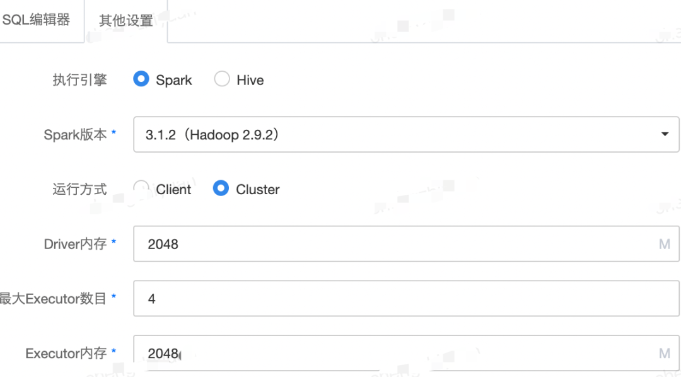Switch to the SQL编辑器 tab
Image resolution: width=681 pixels, height=377 pixels.
(37, 20)
